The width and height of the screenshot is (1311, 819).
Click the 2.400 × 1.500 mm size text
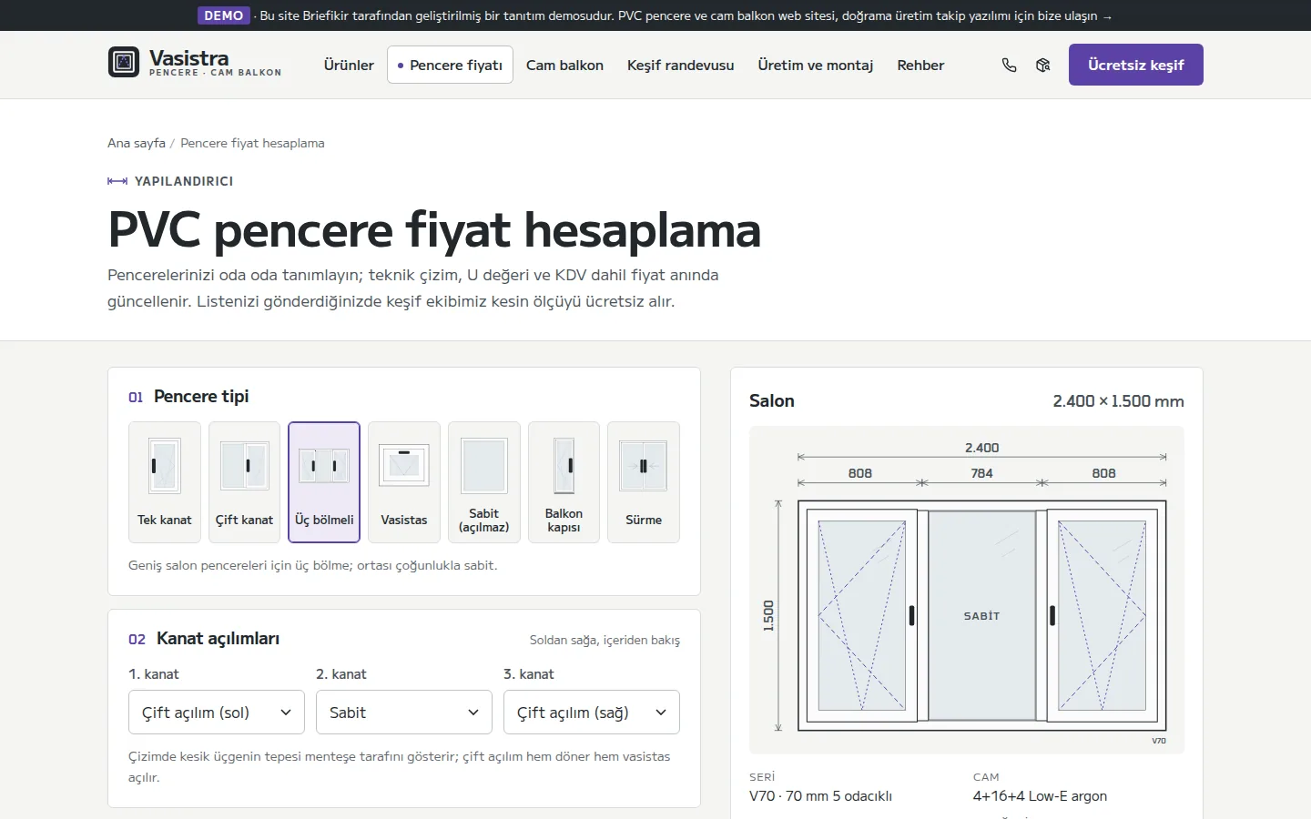(1118, 401)
